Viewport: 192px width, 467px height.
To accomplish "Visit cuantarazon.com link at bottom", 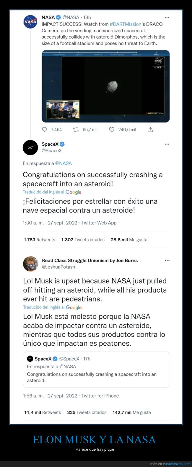I will (x=177, y=464).
